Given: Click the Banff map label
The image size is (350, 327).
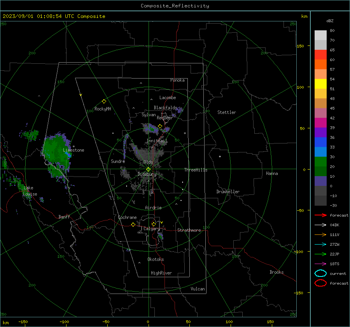Looking at the screenshot, I should pos(64,217).
